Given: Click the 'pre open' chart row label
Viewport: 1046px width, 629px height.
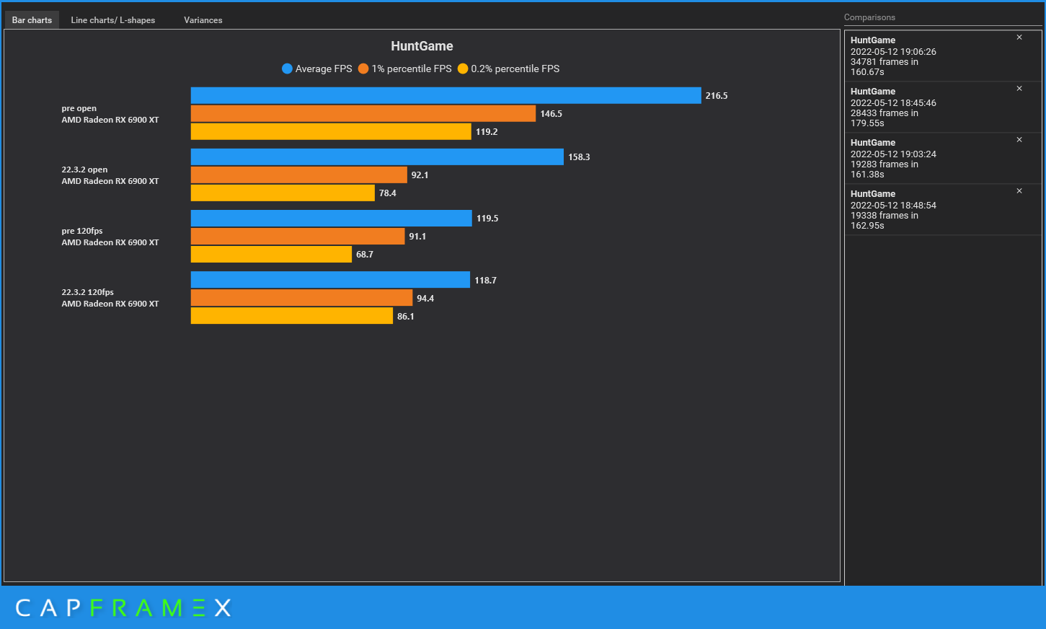Looking at the screenshot, I should point(110,114).
